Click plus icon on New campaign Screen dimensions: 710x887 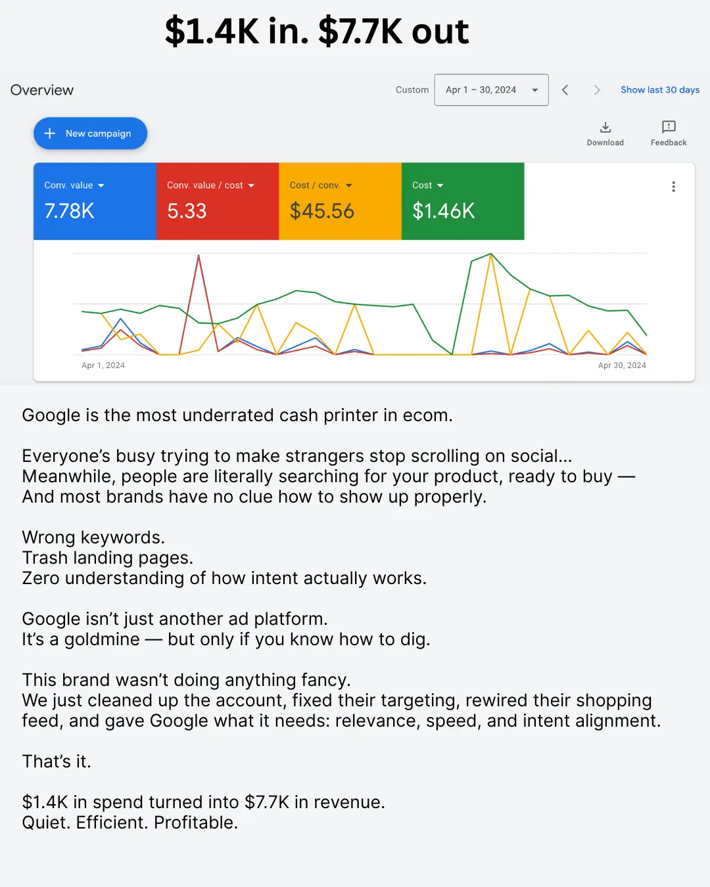pyautogui.click(x=49, y=133)
